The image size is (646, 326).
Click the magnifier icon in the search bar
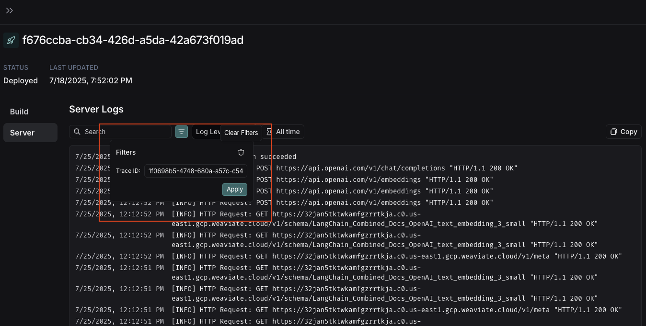pyautogui.click(x=77, y=131)
